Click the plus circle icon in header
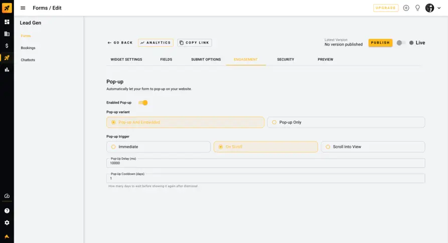Screen dimensions: 448x243 click(x=406, y=8)
